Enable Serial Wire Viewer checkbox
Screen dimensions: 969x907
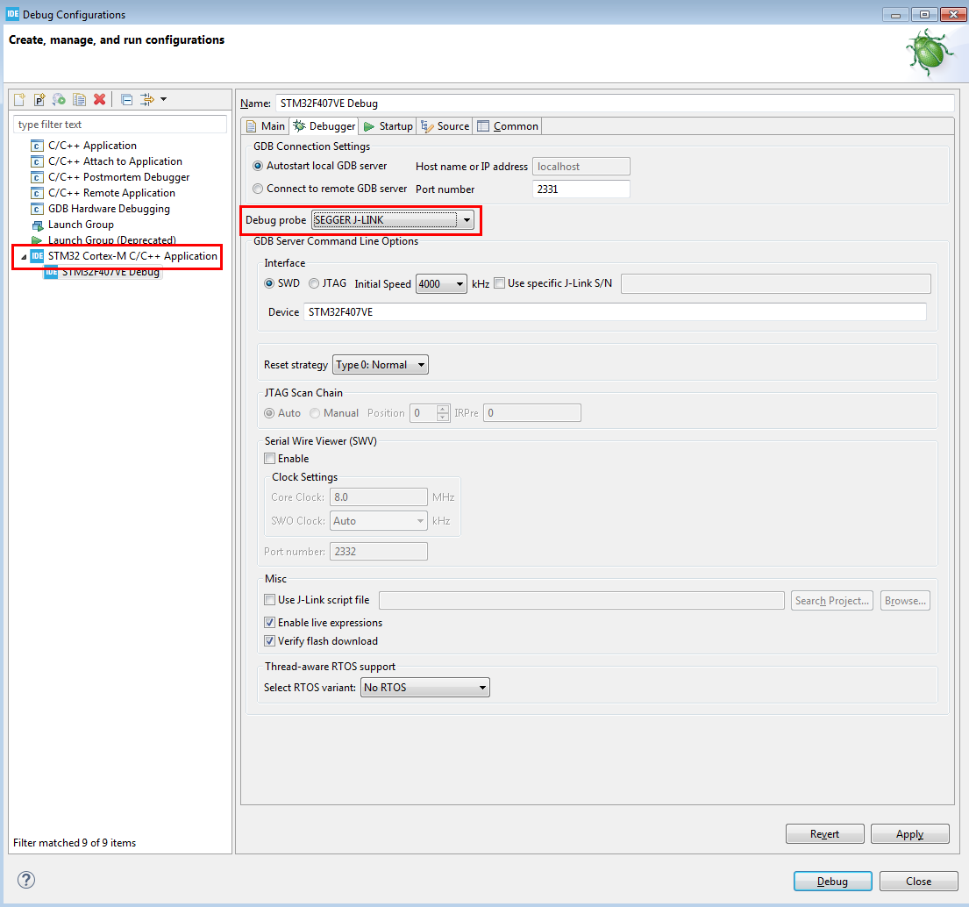[270, 459]
